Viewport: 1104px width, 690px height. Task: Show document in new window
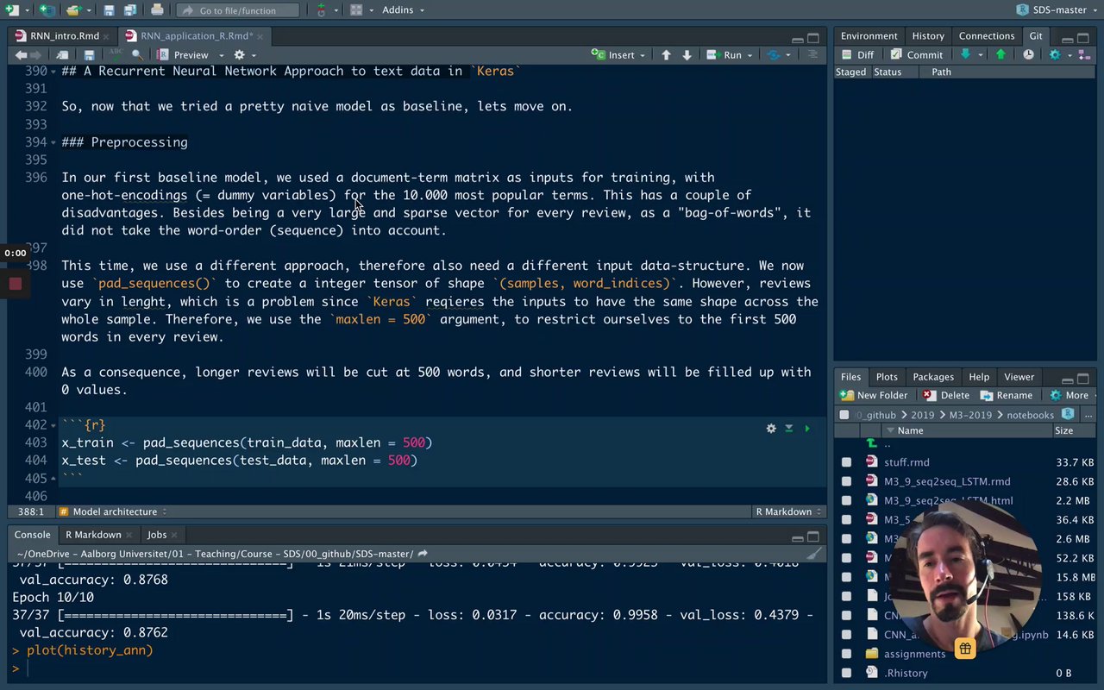point(63,55)
